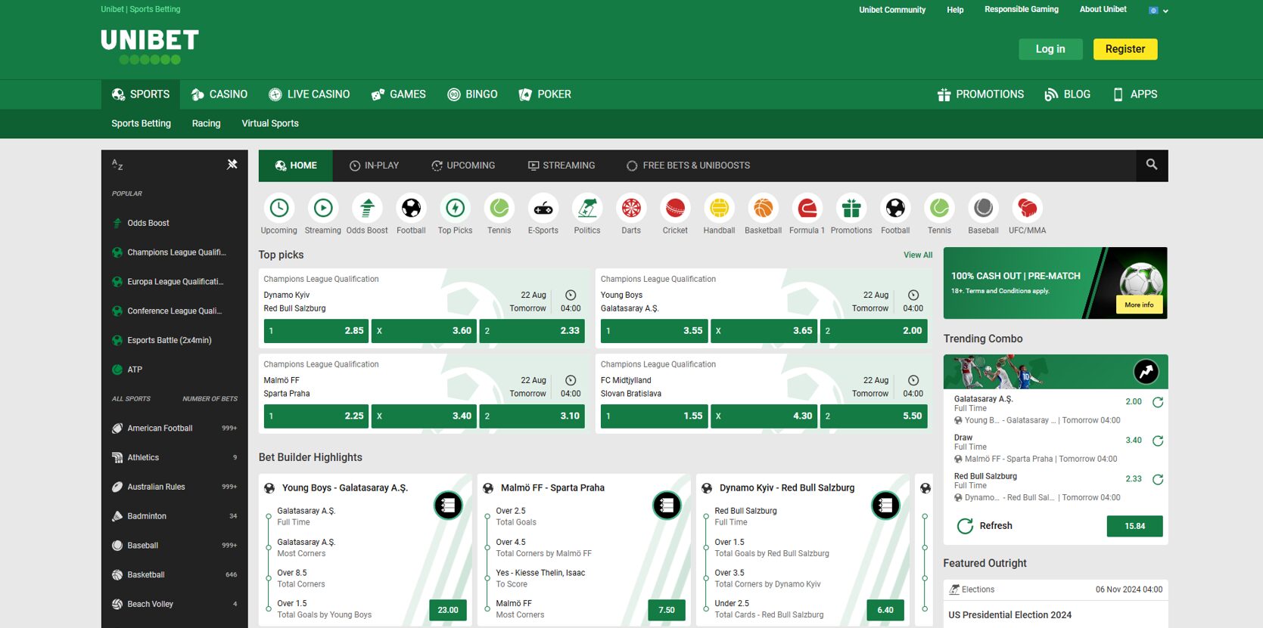1263x628 pixels.
Task: Add the 23.00 bet builder odds
Action: (448, 610)
